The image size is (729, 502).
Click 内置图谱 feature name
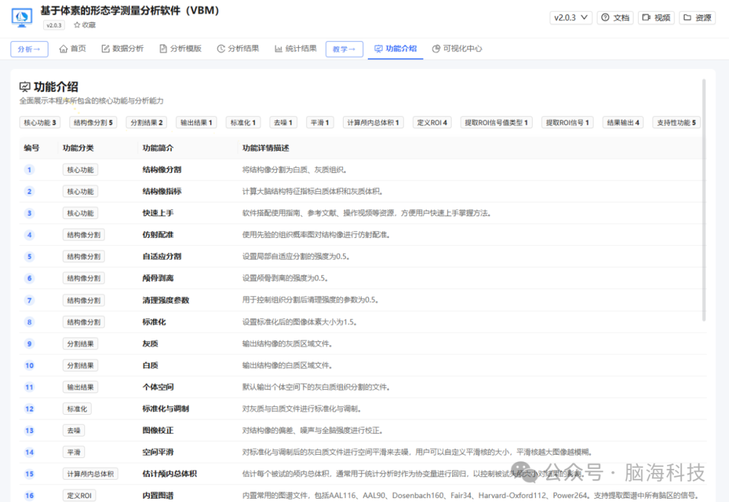(x=158, y=495)
